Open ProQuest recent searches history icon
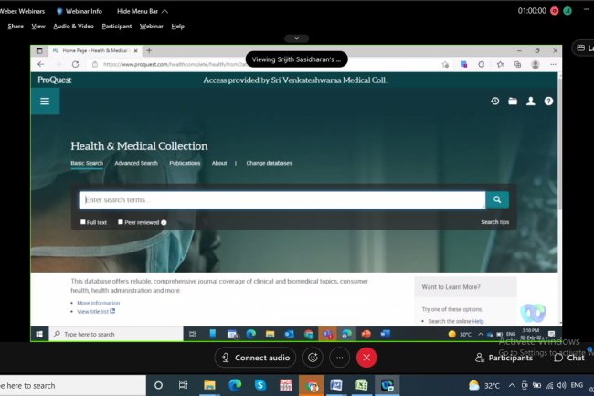The height and width of the screenshot is (396, 594). point(494,101)
